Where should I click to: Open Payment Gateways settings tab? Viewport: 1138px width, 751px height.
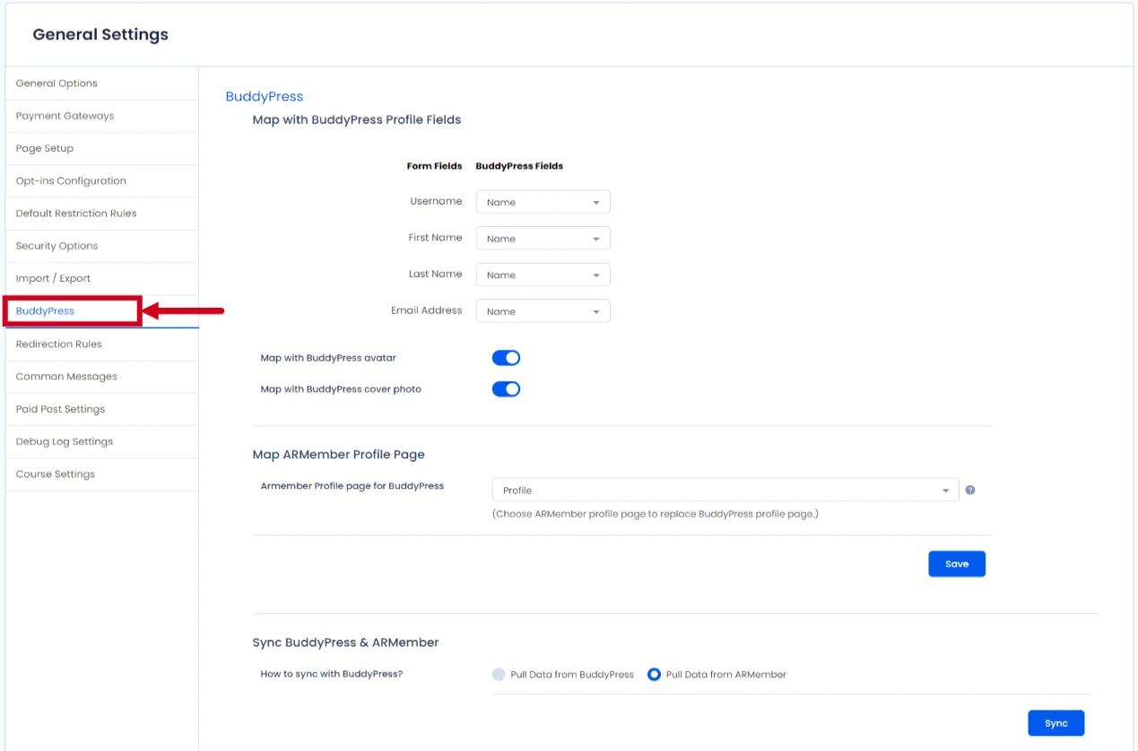pyautogui.click(x=101, y=116)
